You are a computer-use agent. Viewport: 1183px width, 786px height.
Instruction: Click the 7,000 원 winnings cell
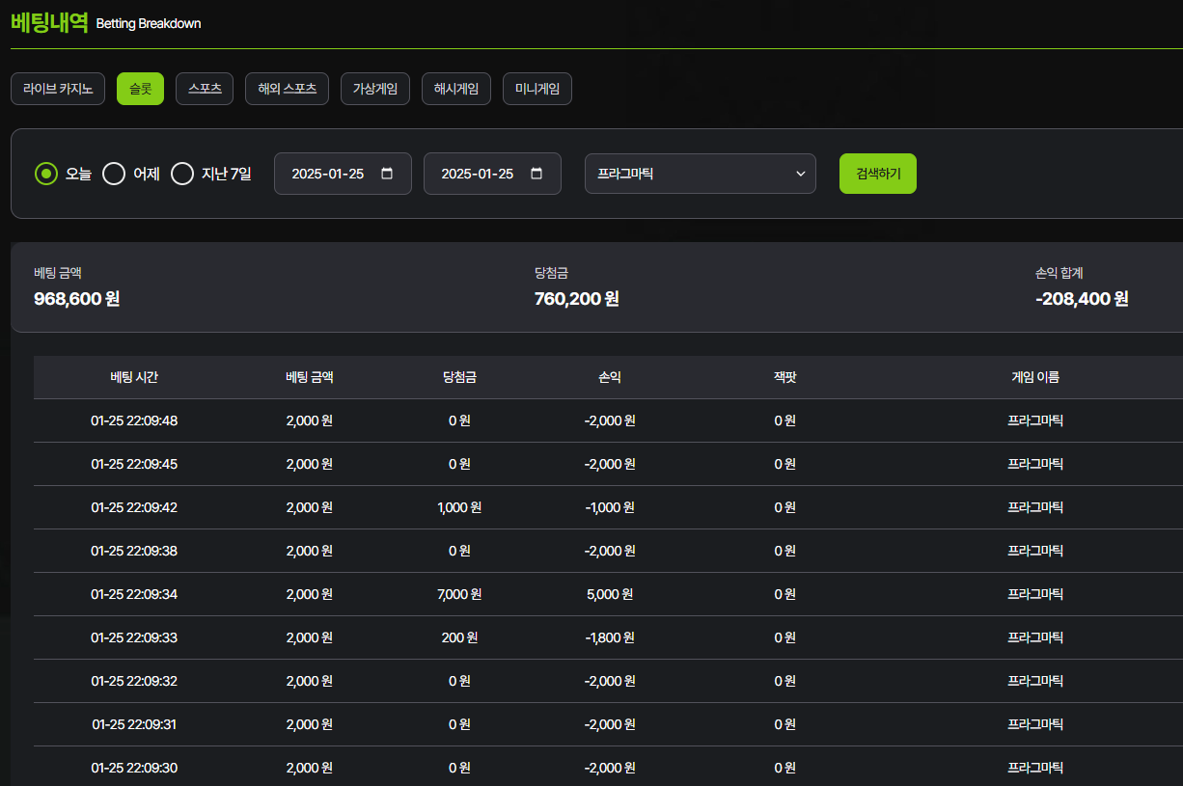[x=459, y=594]
